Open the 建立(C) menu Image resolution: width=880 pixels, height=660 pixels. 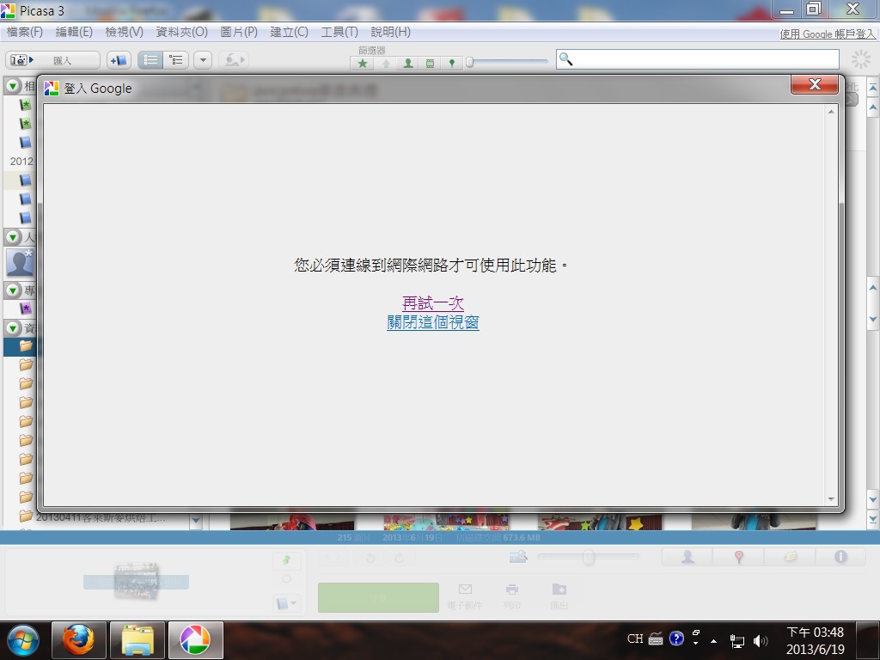pyautogui.click(x=289, y=32)
